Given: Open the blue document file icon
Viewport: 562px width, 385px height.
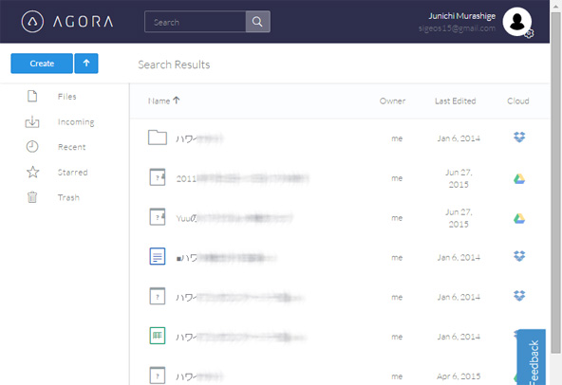Looking at the screenshot, I should tap(158, 256).
